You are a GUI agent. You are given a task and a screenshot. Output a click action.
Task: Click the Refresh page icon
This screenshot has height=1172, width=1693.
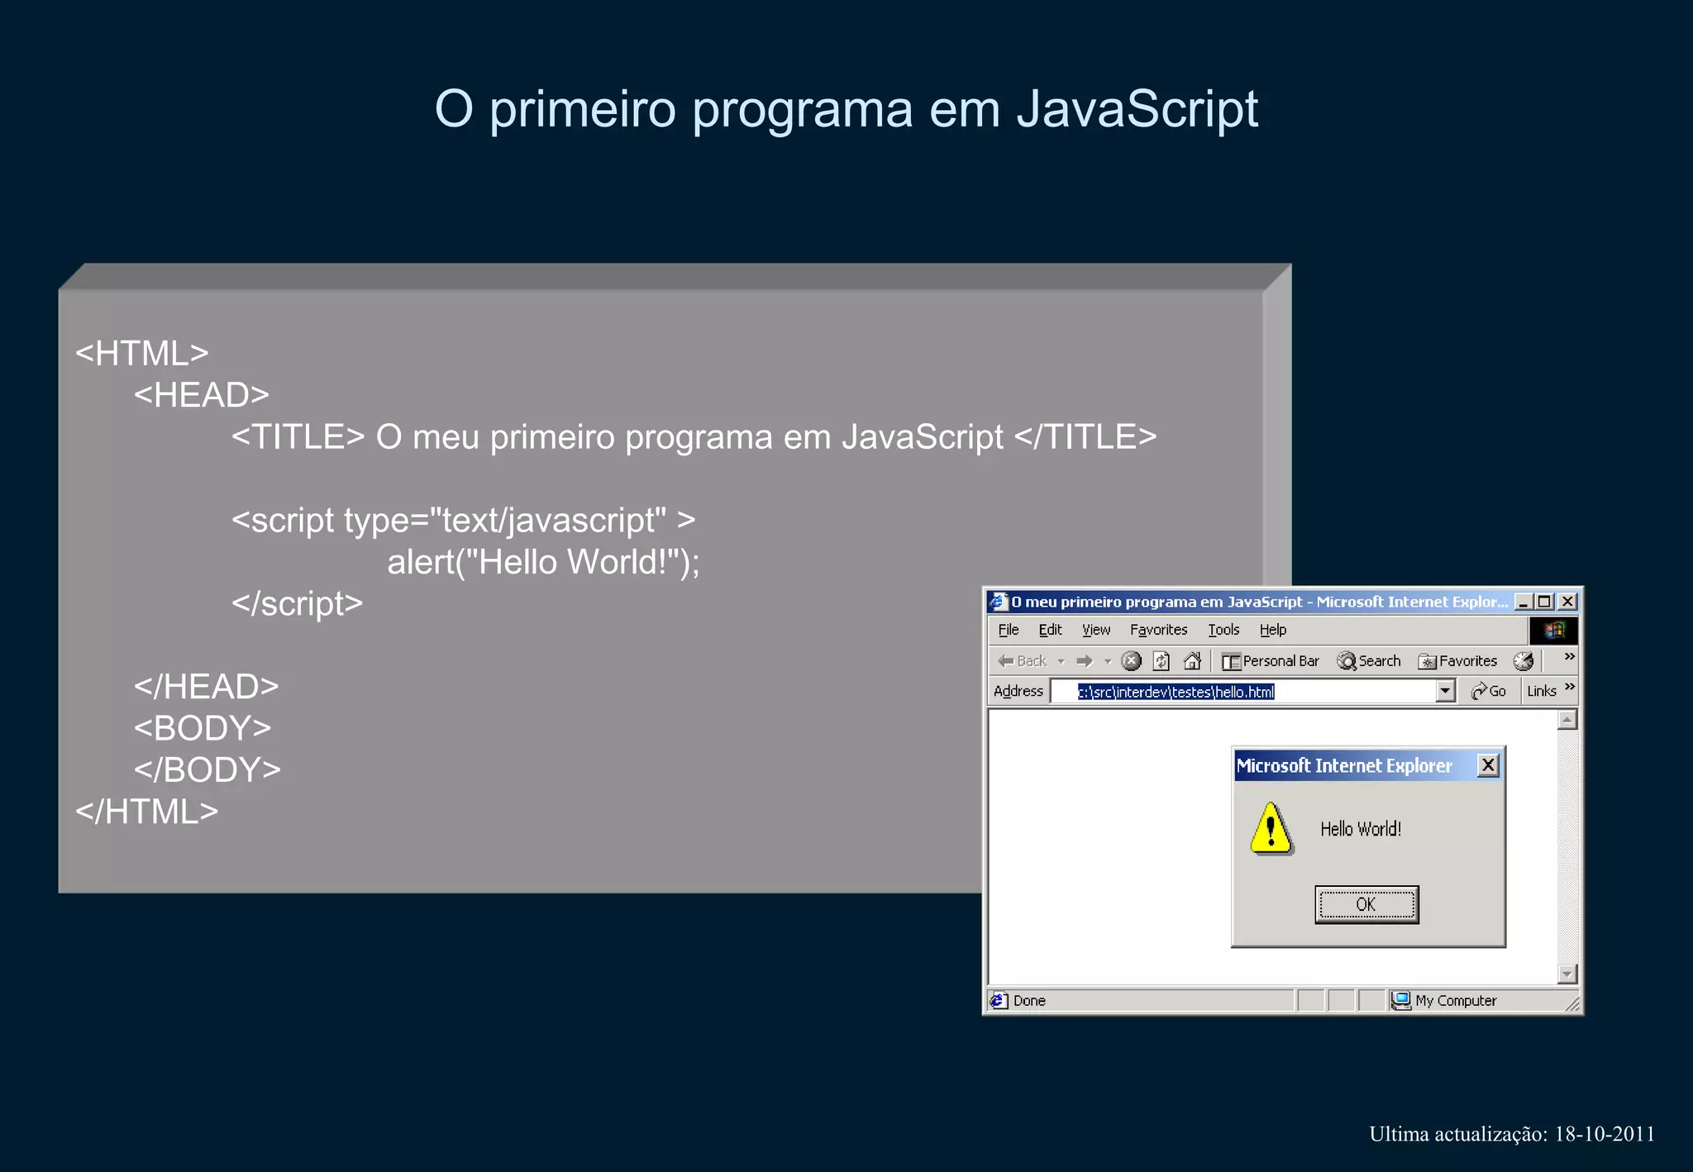point(1161,660)
